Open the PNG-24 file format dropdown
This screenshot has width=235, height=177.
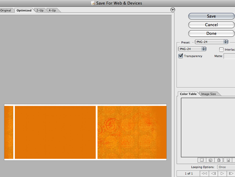[192, 49]
